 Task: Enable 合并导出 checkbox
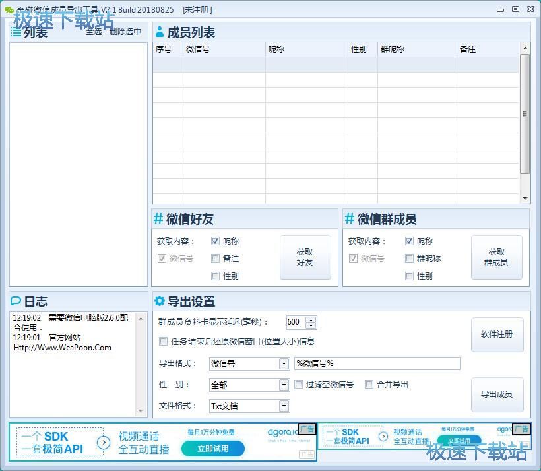click(x=369, y=384)
